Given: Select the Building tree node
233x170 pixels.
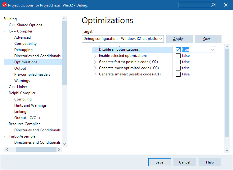Looking at the screenshot, I should [10, 19].
